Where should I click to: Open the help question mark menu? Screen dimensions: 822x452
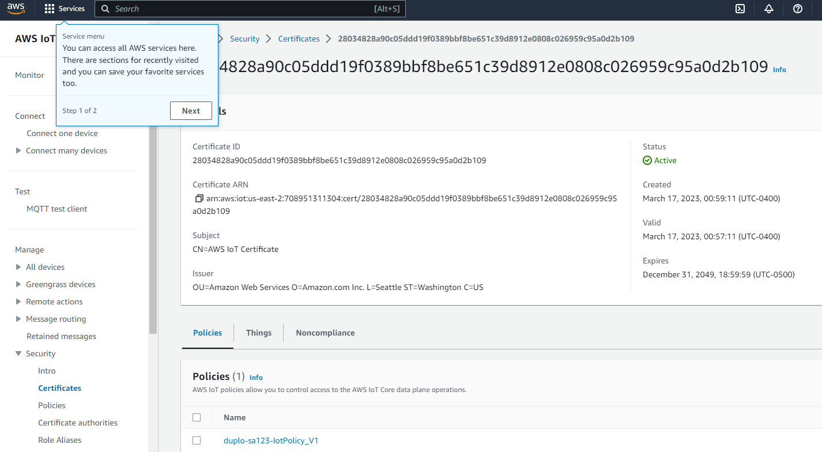coord(798,9)
